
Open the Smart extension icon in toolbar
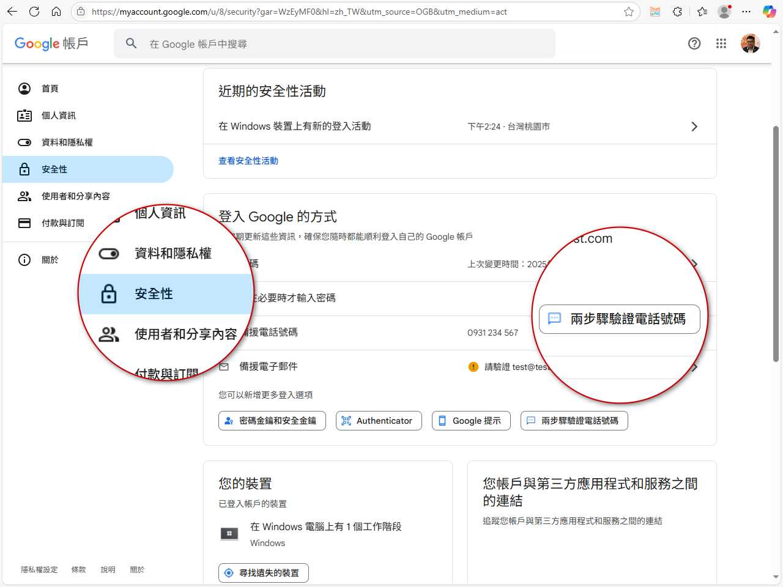click(x=655, y=12)
